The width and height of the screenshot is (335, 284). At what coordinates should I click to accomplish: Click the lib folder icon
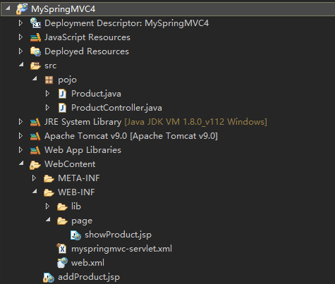[62, 206]
